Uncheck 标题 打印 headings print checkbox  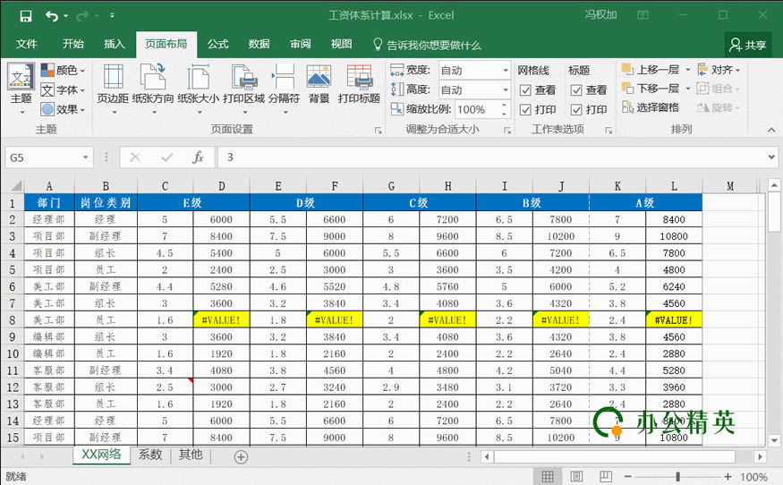[577, 110]
